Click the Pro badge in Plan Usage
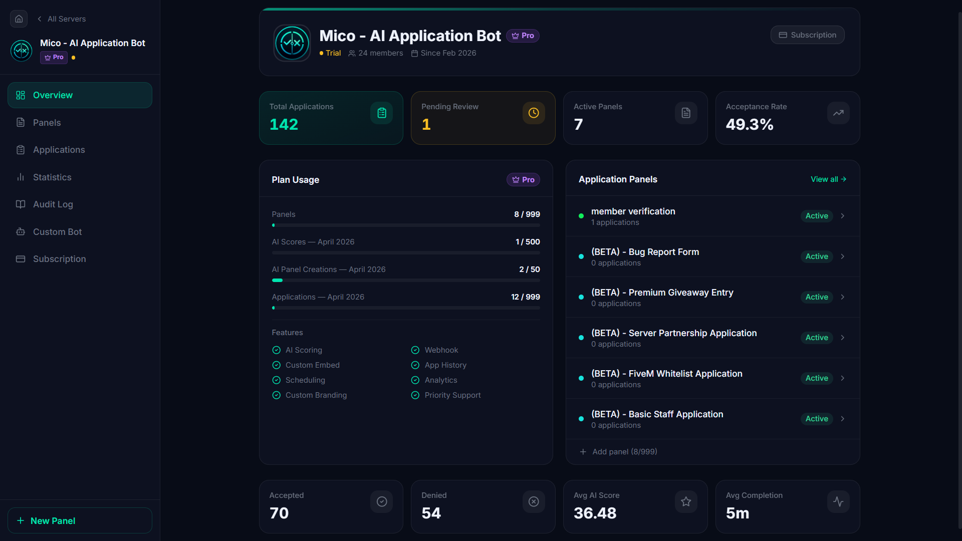Image resolution: width=962 pixels, height=541 pixels. point(523,180)
